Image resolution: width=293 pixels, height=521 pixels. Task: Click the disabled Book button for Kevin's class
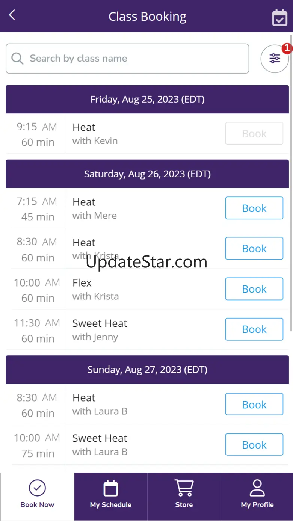(x=254, y=133)
